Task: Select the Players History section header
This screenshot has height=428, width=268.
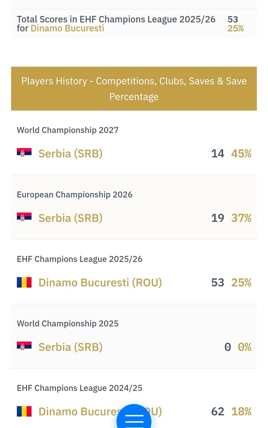Action: pyautogui.click(x=134, y=88)
